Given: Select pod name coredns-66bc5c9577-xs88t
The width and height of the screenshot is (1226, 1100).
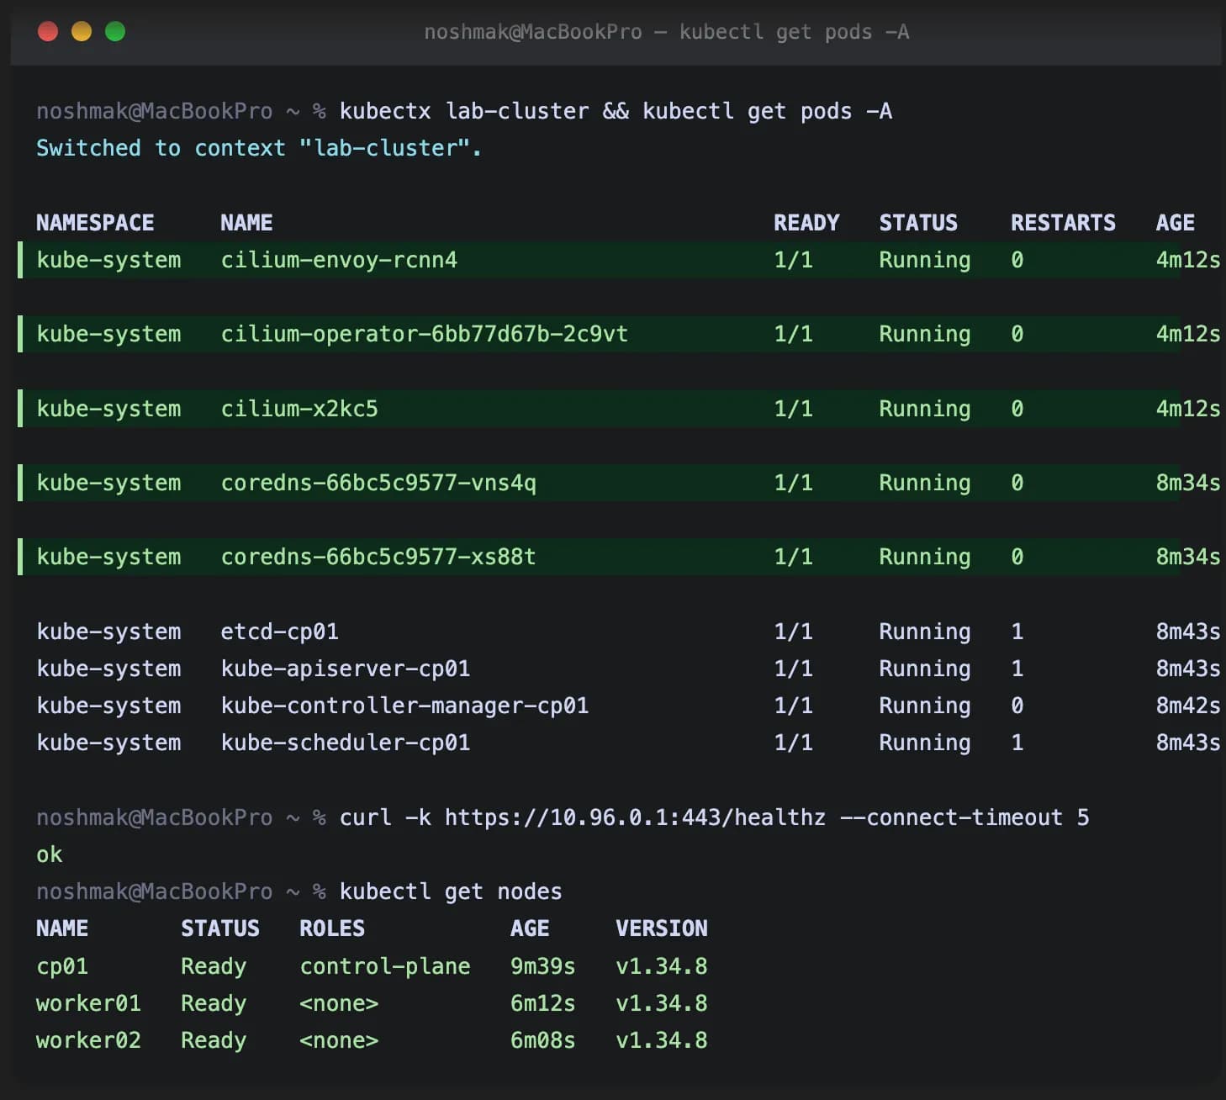Looking at the screenshot, I should click(378, 557).
